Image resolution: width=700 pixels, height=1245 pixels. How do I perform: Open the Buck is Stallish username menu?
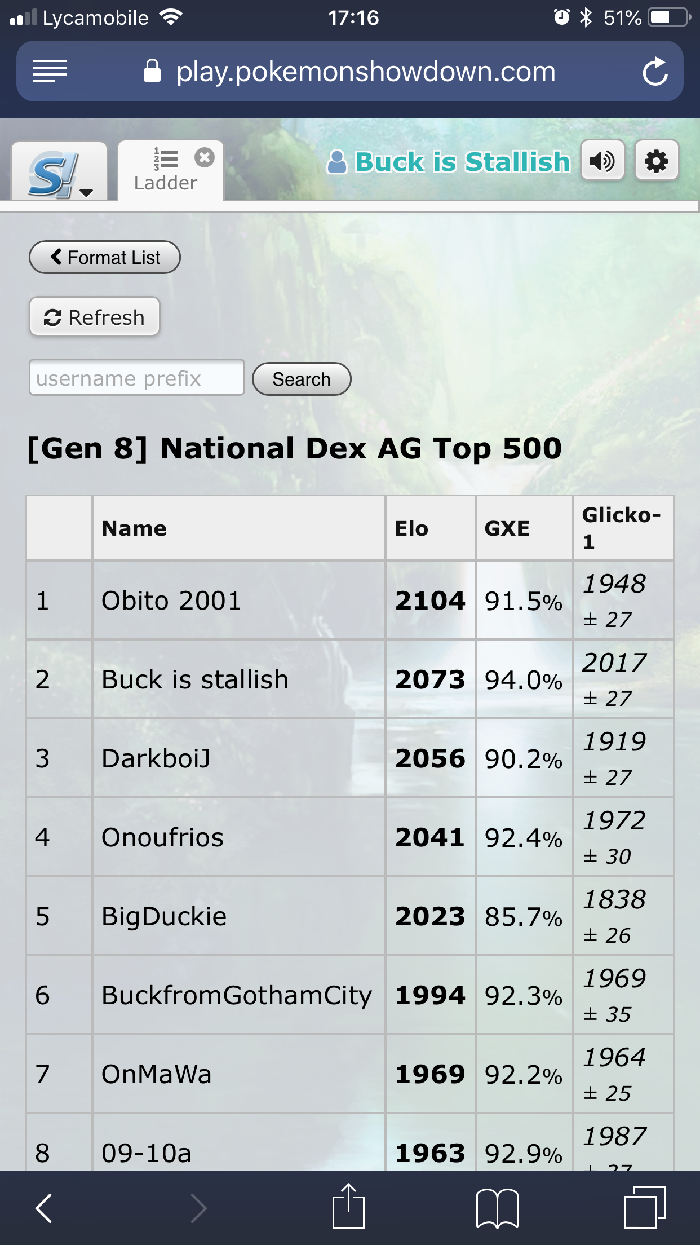[x=449, y=162]
